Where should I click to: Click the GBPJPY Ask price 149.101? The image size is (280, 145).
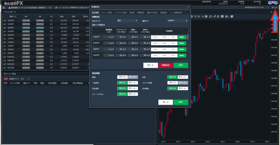[40, 28]
